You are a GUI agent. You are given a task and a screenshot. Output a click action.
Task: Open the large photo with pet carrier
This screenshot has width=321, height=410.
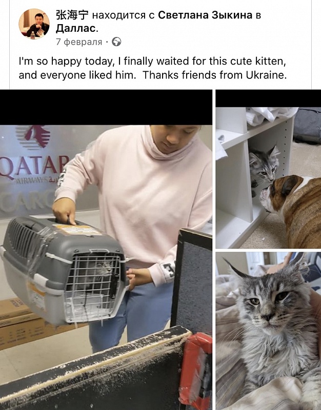click(x=106, y=250)
